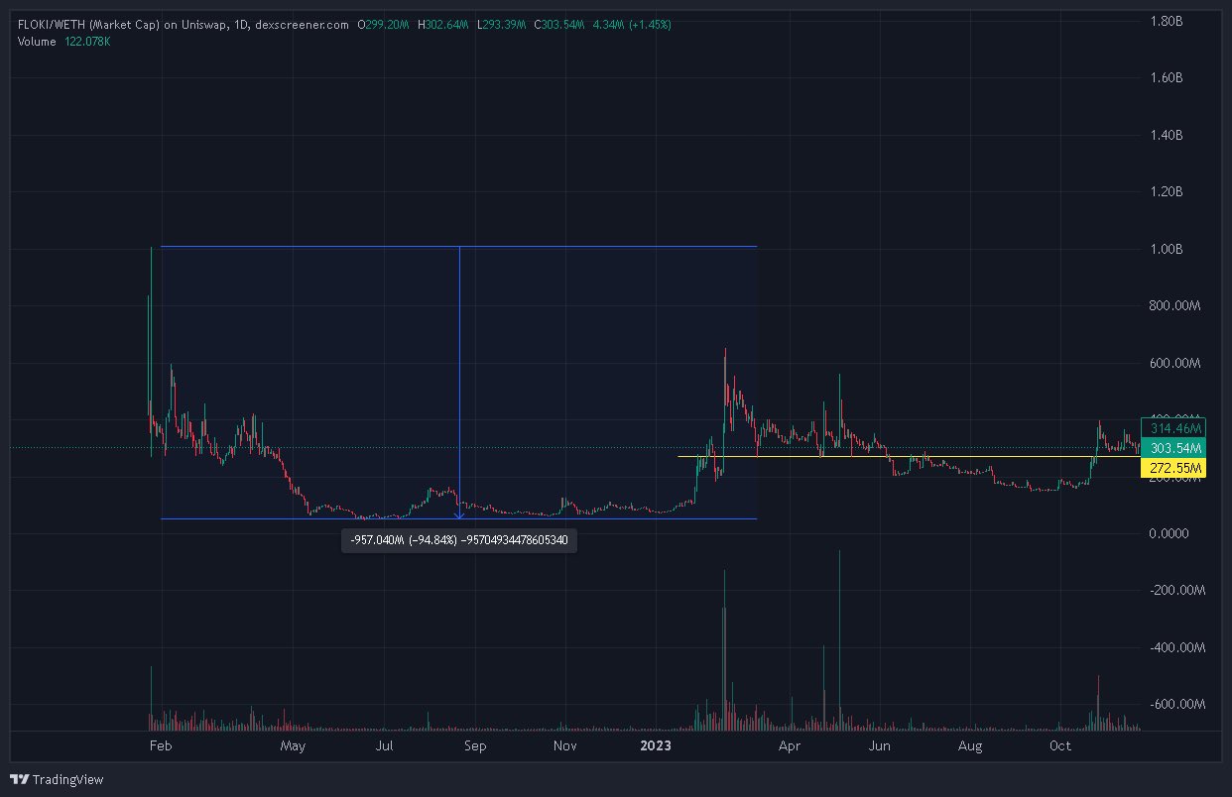Click the Jun label on time axis
This screenshot has width=1232, height=797.
coord(879,746)
